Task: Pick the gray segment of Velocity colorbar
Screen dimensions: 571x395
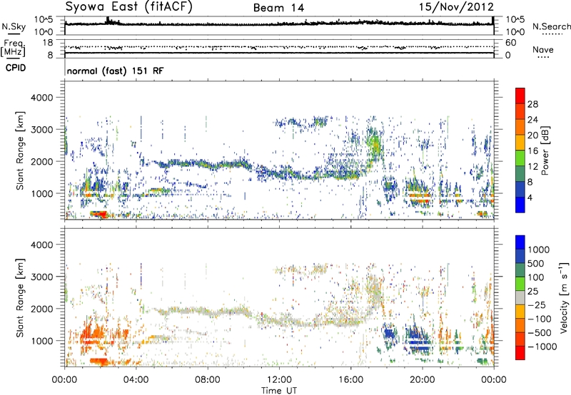Action: tap(520, 297)
